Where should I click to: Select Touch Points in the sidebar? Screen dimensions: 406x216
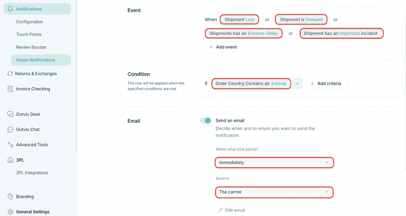point(29,35)
